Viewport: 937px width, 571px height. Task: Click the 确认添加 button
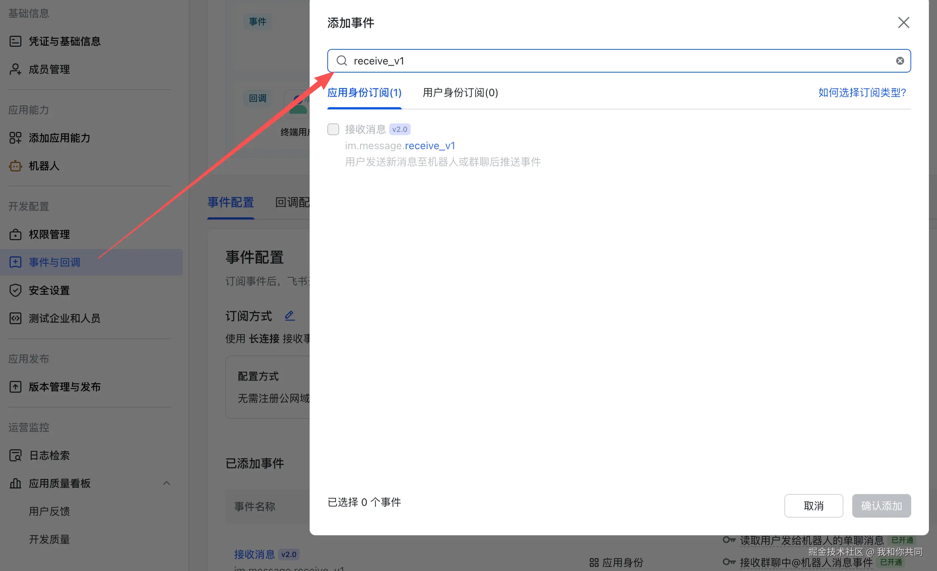click(x=881, y=506)
